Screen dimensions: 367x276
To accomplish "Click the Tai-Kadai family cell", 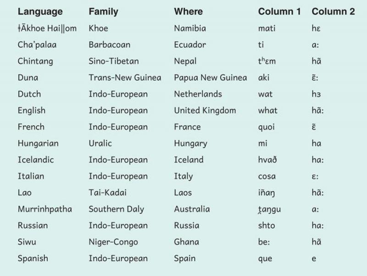I will click(107, 193).
